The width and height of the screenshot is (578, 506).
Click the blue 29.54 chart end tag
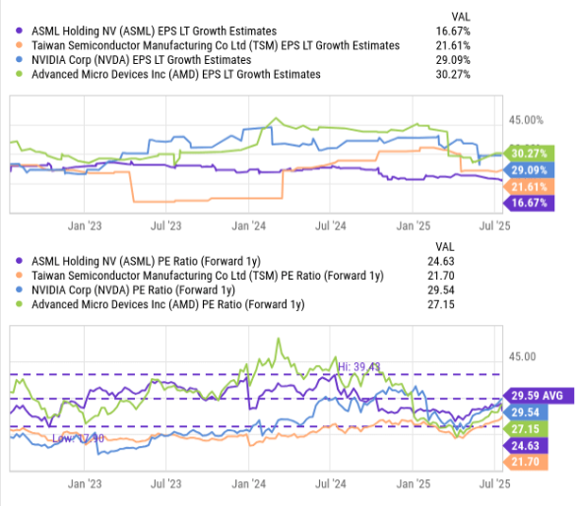pyautogui.click(x=525, y=412)
